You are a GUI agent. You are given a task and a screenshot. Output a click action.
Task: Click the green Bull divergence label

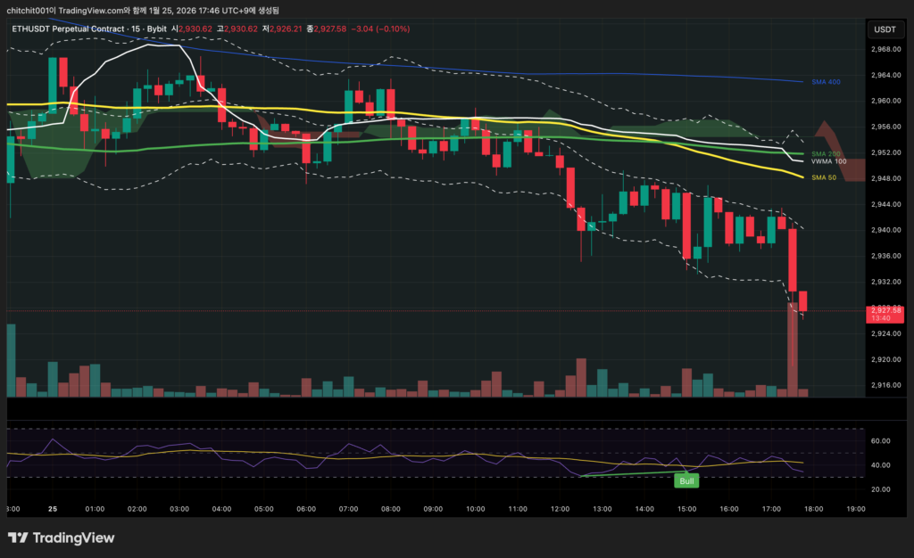point(685,480)
